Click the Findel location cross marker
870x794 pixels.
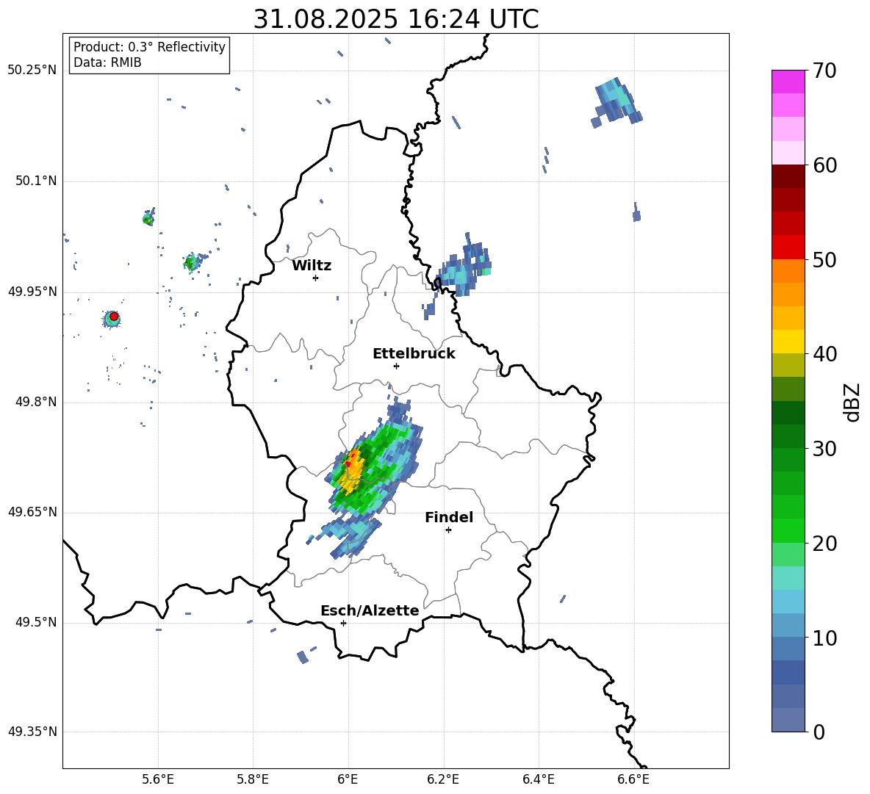(x=448, y=530)
